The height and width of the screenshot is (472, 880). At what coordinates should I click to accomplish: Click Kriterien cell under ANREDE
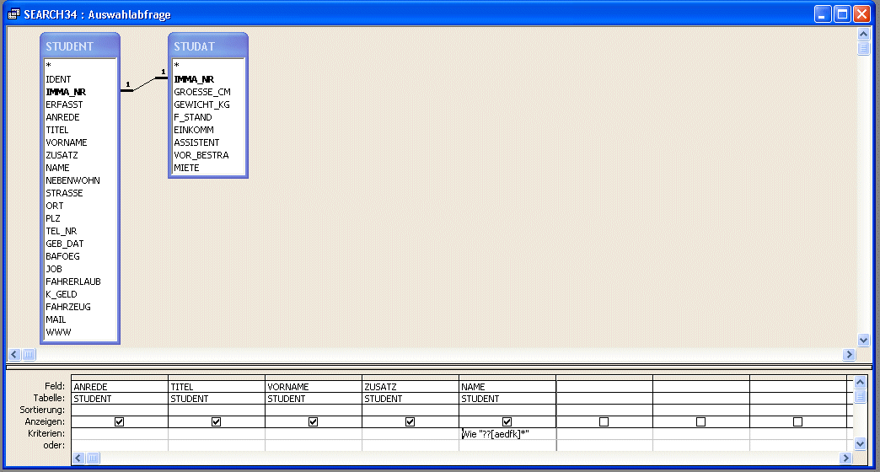[120, 434]
